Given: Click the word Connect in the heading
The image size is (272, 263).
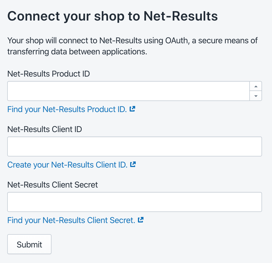Looking at the screenshot, I should click(x=34, y=16).
